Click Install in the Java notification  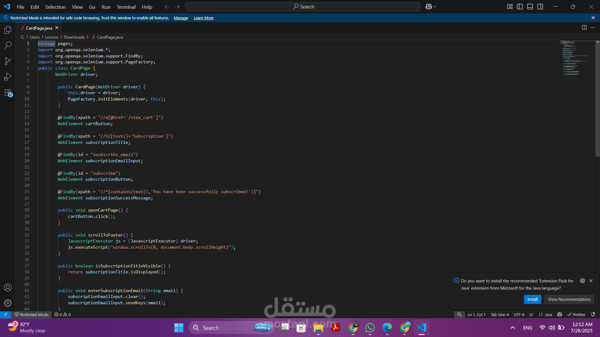click(532, 299)
